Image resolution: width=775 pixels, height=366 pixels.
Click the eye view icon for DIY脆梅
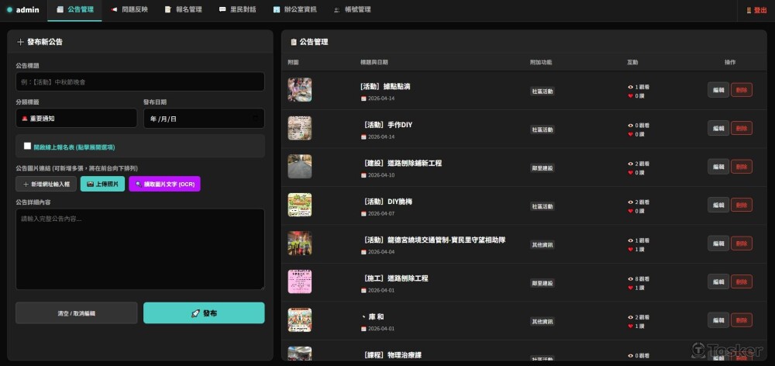[630, 202]
